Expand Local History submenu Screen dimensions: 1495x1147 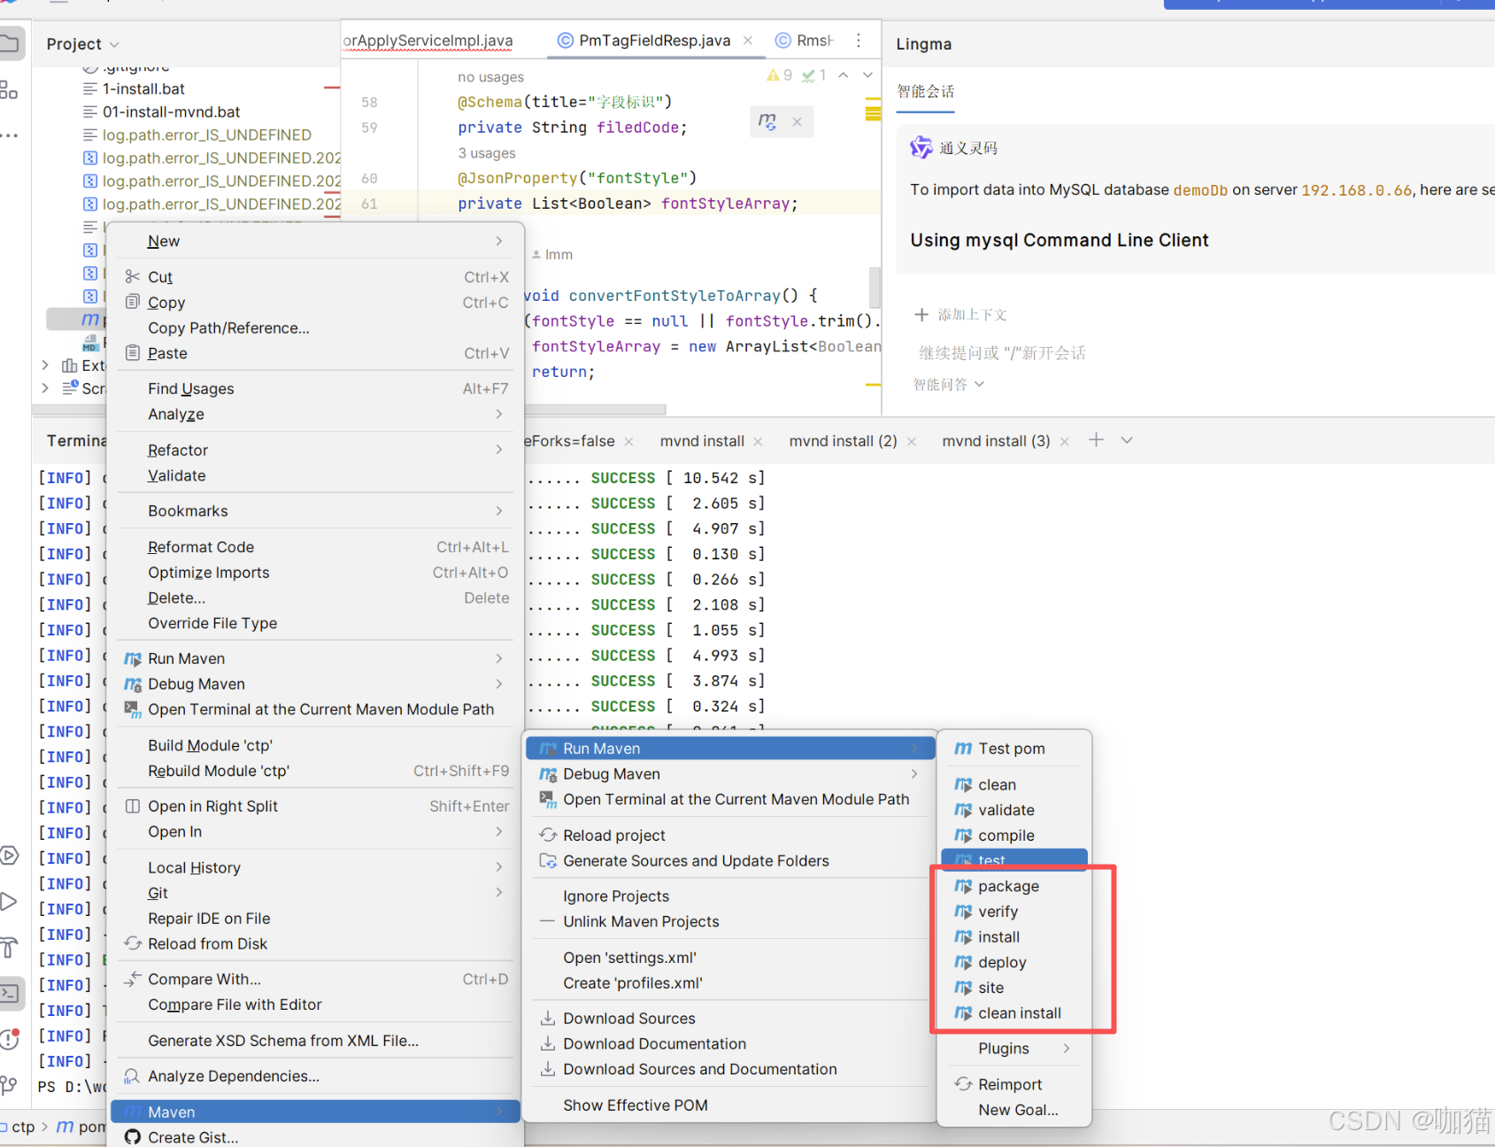point(315,868)
